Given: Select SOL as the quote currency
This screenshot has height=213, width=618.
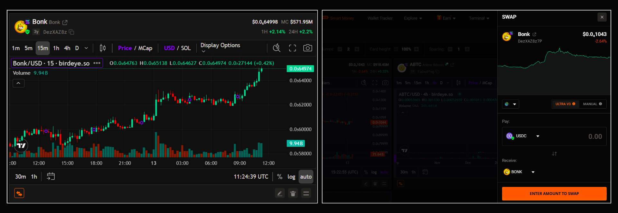Looking at the screenshot, I should point(186,48).
